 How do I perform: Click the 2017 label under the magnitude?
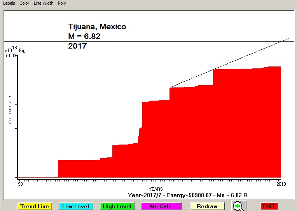point(77,46)
